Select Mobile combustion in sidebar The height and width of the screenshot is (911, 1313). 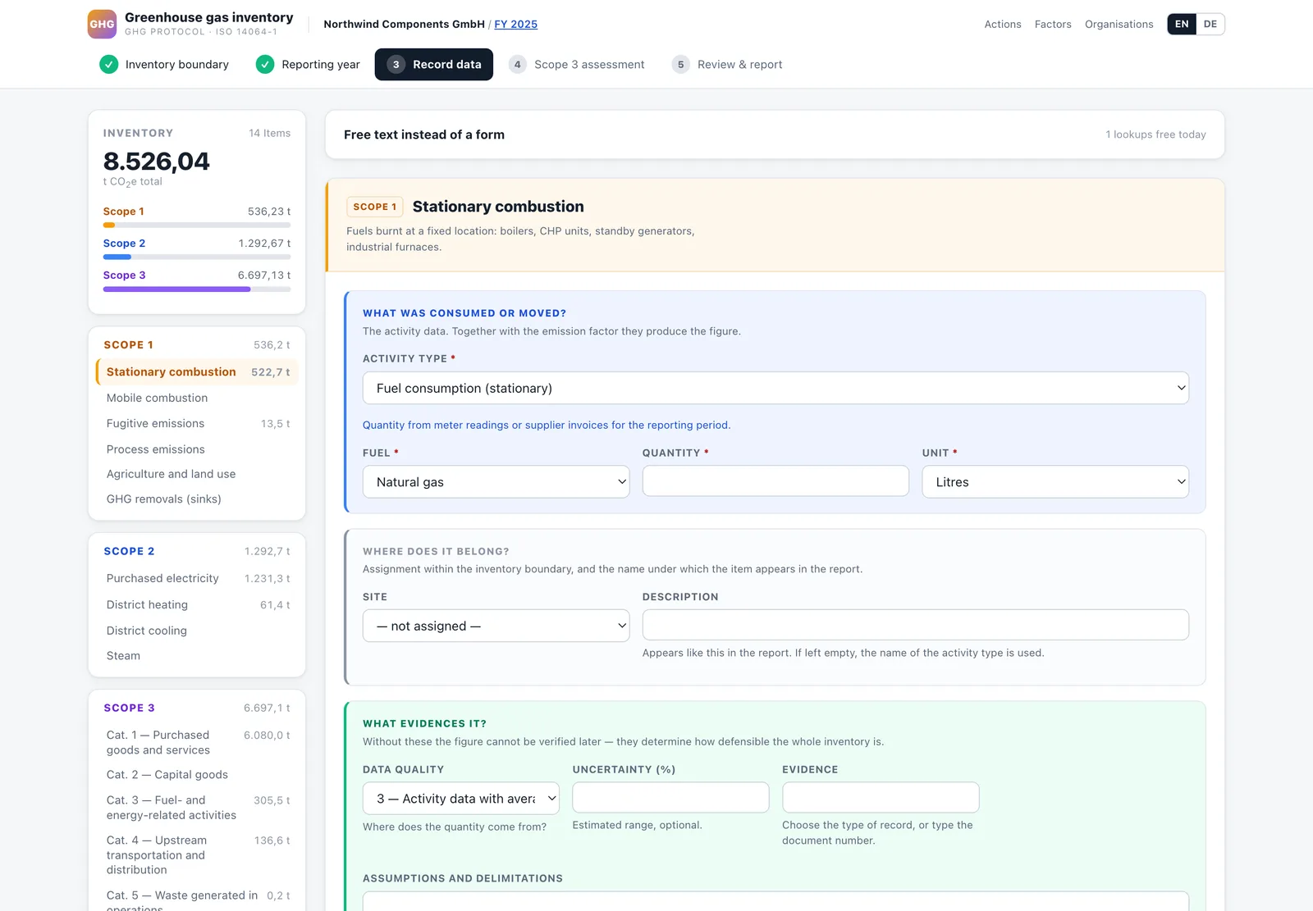click(197, 398)
